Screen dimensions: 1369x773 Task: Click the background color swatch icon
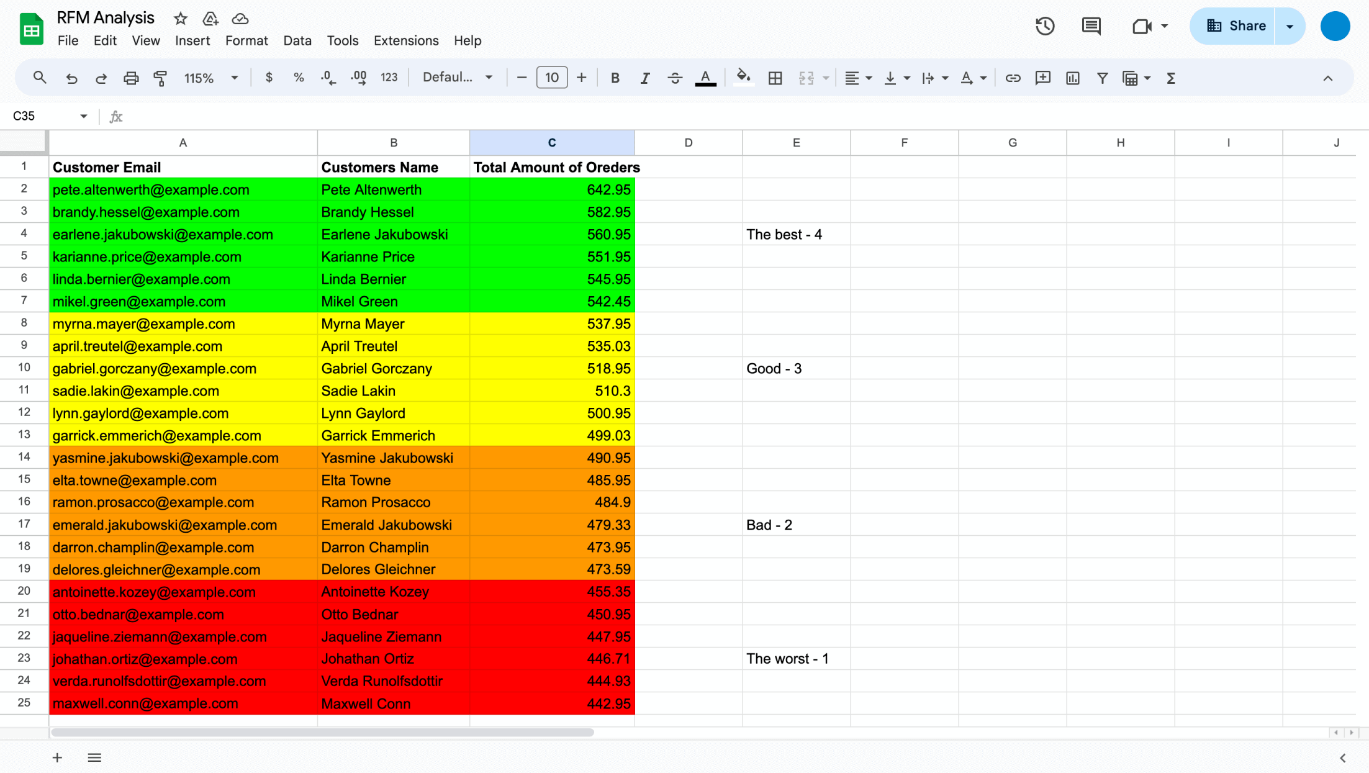click(x=744, y=77)
